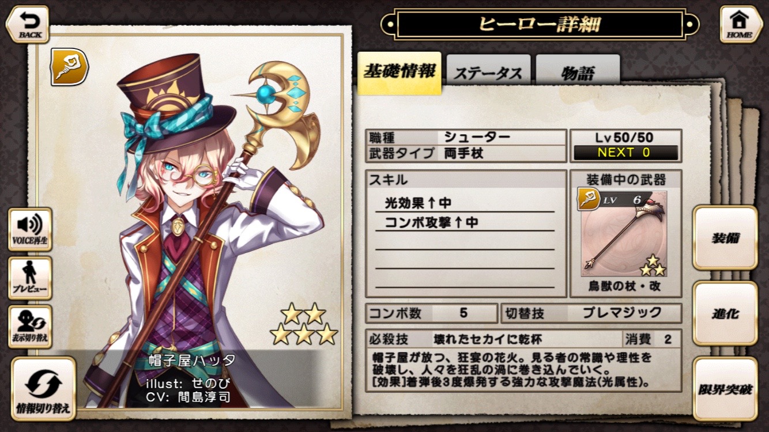Image resolution: width=769 pixels, height=432 pixels.
Task: Play character voice with VOICE再生 speaker icon
Action: (30, 229)
